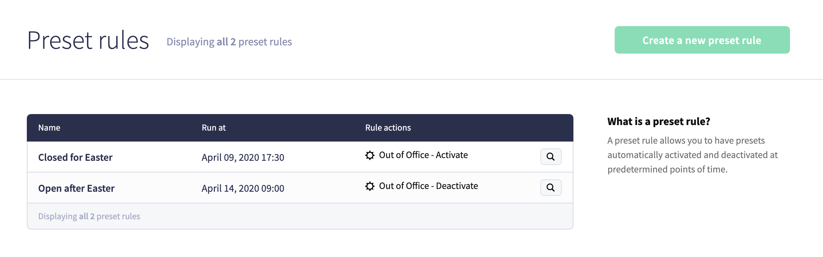This screenshot has width=823, height=257.
Task: Click the Run at column header
Action: tap(213, 128)
